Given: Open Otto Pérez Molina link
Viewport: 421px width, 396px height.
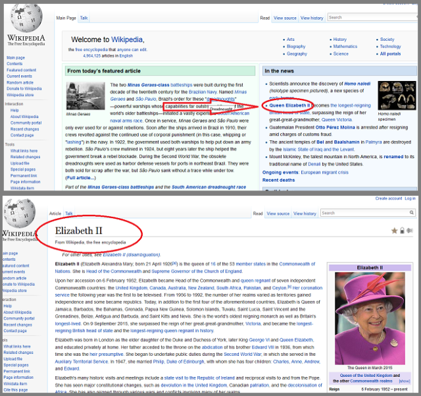Looking at the screenshot, I should (335, 127).
